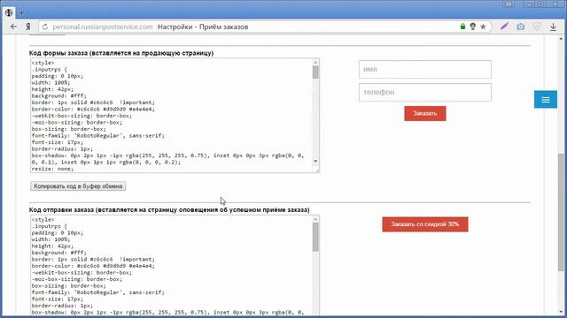Image resolution: width=567 pixels, height=318 pixels.
Task: Click the main page vertical scrollbar thumb
Action: coord(561,213)
